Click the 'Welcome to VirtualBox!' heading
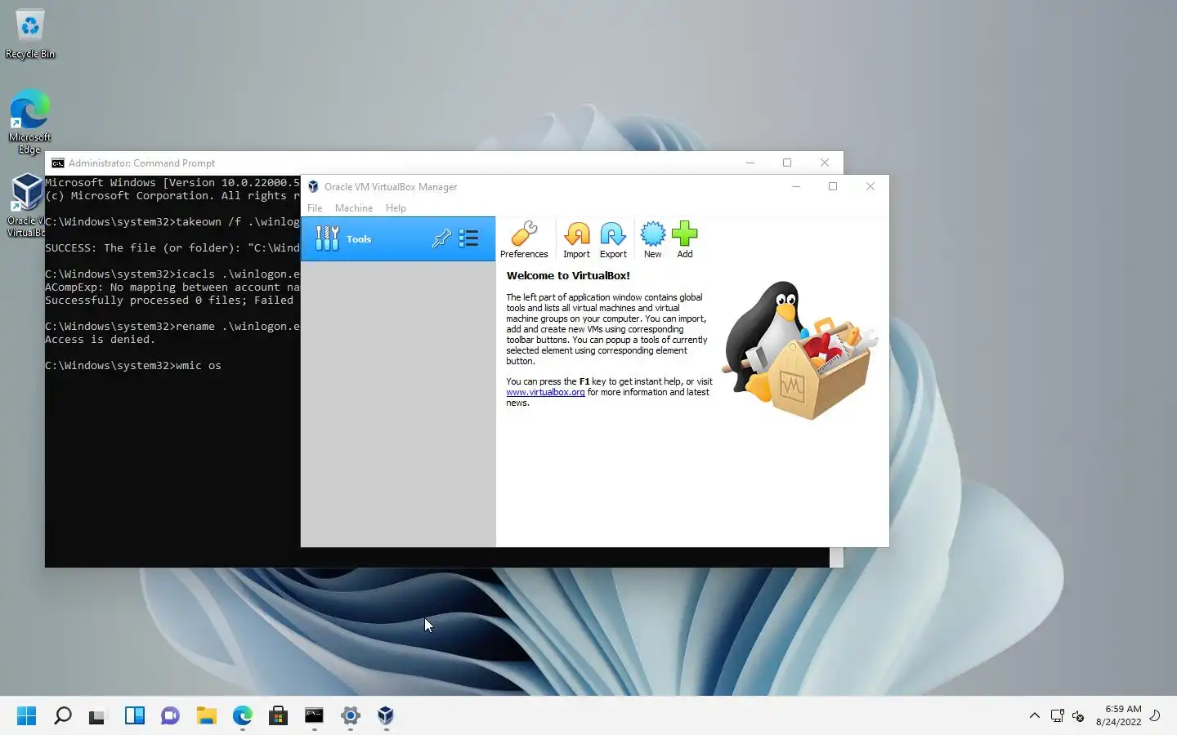The height and width of the screenshot is (735, 1177). click(568, 276)
